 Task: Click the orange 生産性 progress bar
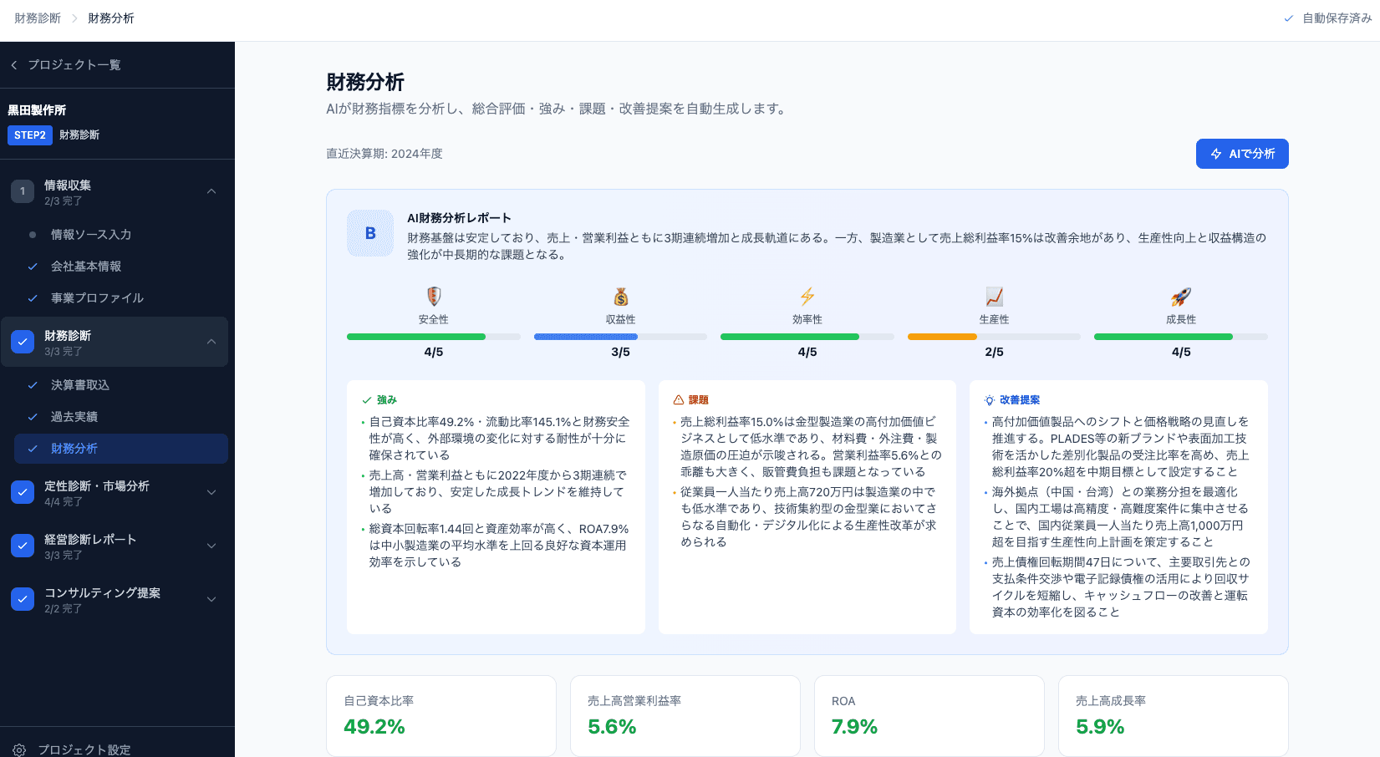(941, 337)
